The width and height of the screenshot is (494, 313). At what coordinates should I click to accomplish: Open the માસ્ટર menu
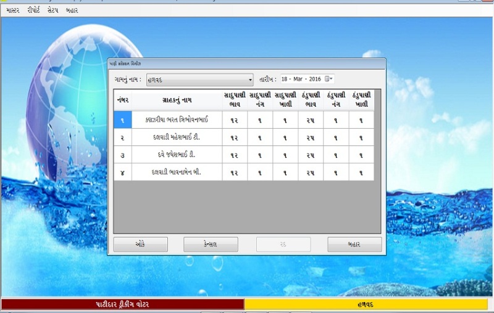[x=12, y=10]
